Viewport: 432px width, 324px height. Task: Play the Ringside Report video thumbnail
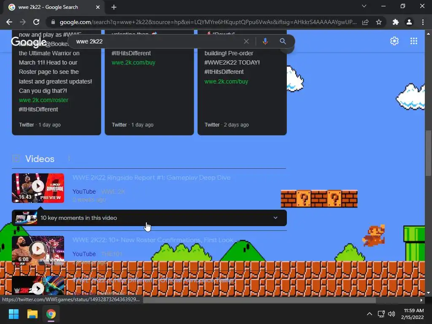(38, 188)
